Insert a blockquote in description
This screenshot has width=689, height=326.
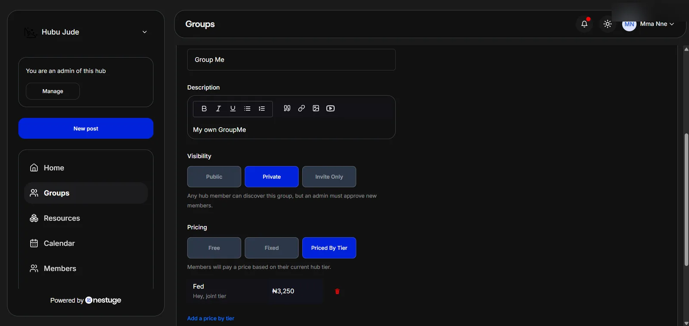[287, 108]
